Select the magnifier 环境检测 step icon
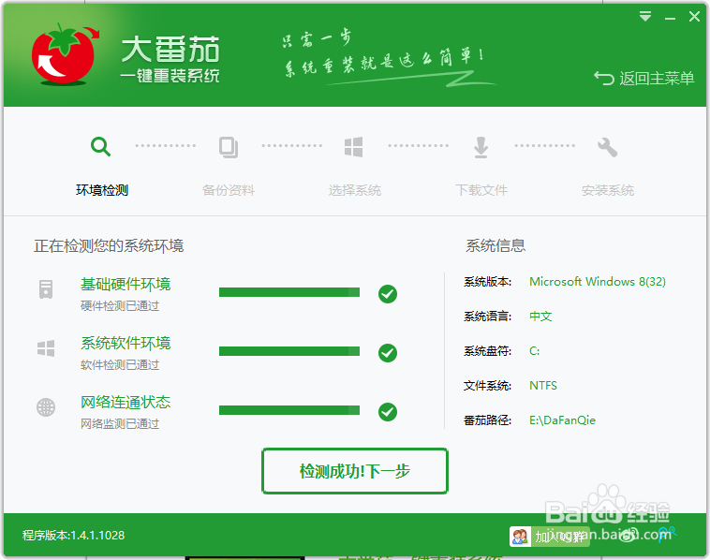Screen dimensions: 710x560 click(100, 147)
